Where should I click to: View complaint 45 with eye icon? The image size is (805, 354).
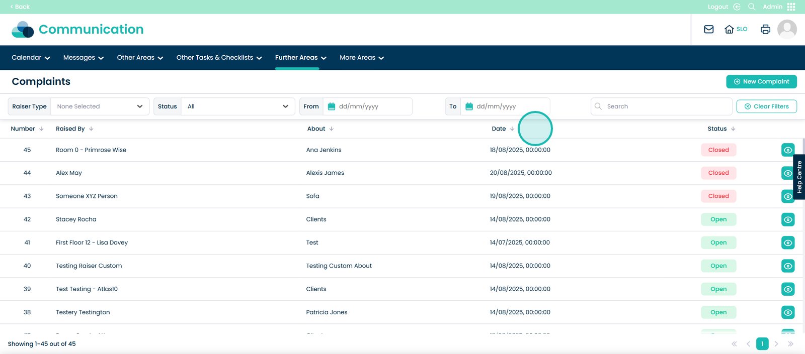pyautogui.click(x=788, y=150)
